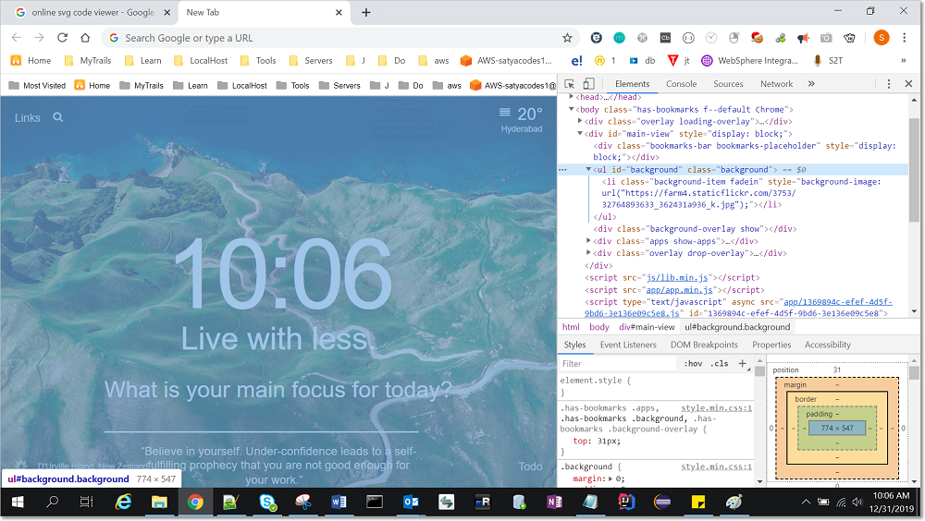Reload the page using the refresh icon
Viewport: 925px width, 521px height.
(x=62, y=38)
